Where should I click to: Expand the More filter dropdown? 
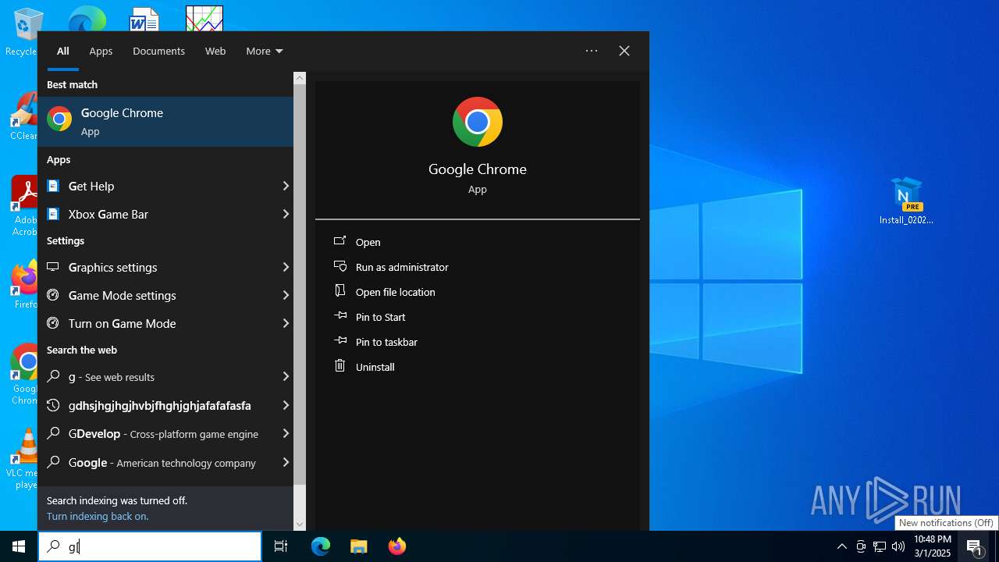[x=265, y=51]
